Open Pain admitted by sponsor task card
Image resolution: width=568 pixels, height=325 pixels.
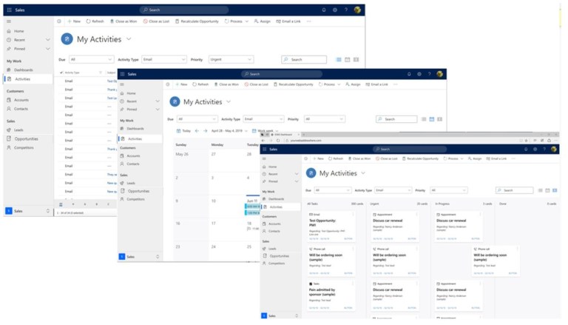coord(331,295)
